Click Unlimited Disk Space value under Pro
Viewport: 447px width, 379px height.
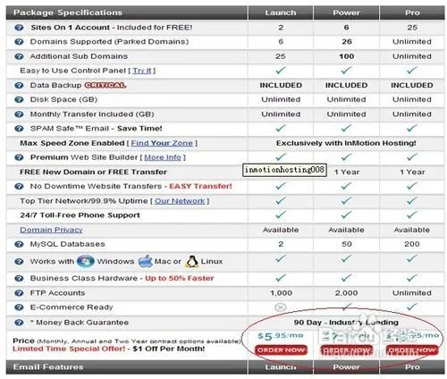[412, 100]
